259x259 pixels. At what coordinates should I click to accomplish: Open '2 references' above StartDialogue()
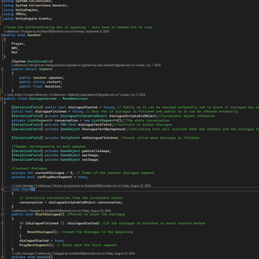pos(19,211)
